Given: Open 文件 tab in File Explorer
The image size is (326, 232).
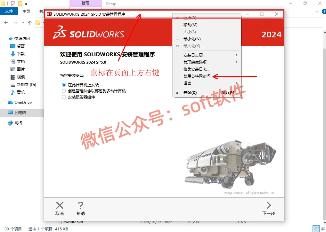Looking at the screenshot, I should point(9,11).
